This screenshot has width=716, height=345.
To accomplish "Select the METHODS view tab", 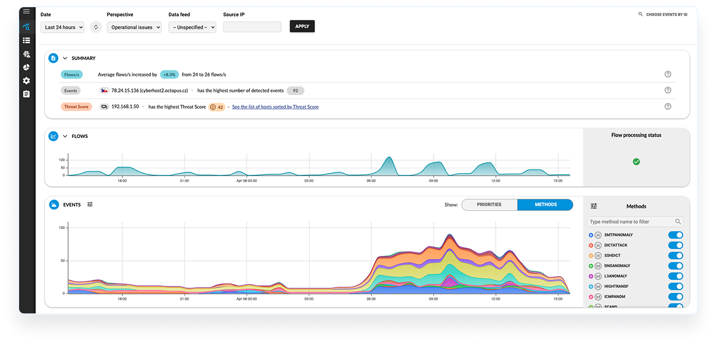I will (545, 205).
